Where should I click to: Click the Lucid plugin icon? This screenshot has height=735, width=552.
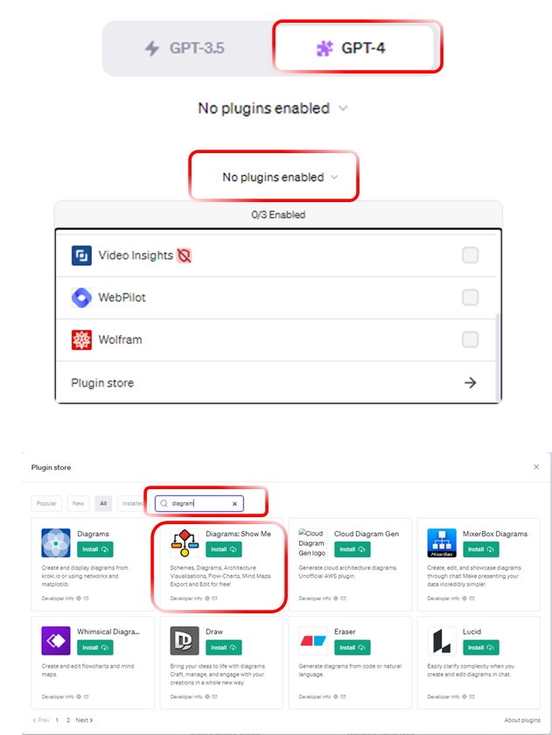point(442,640)
